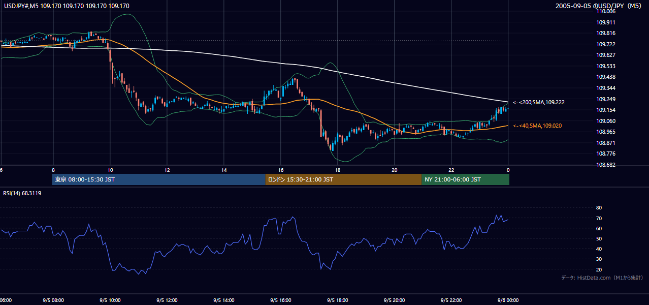Click hour tick 14 under price chart

[x=223, y=170]
